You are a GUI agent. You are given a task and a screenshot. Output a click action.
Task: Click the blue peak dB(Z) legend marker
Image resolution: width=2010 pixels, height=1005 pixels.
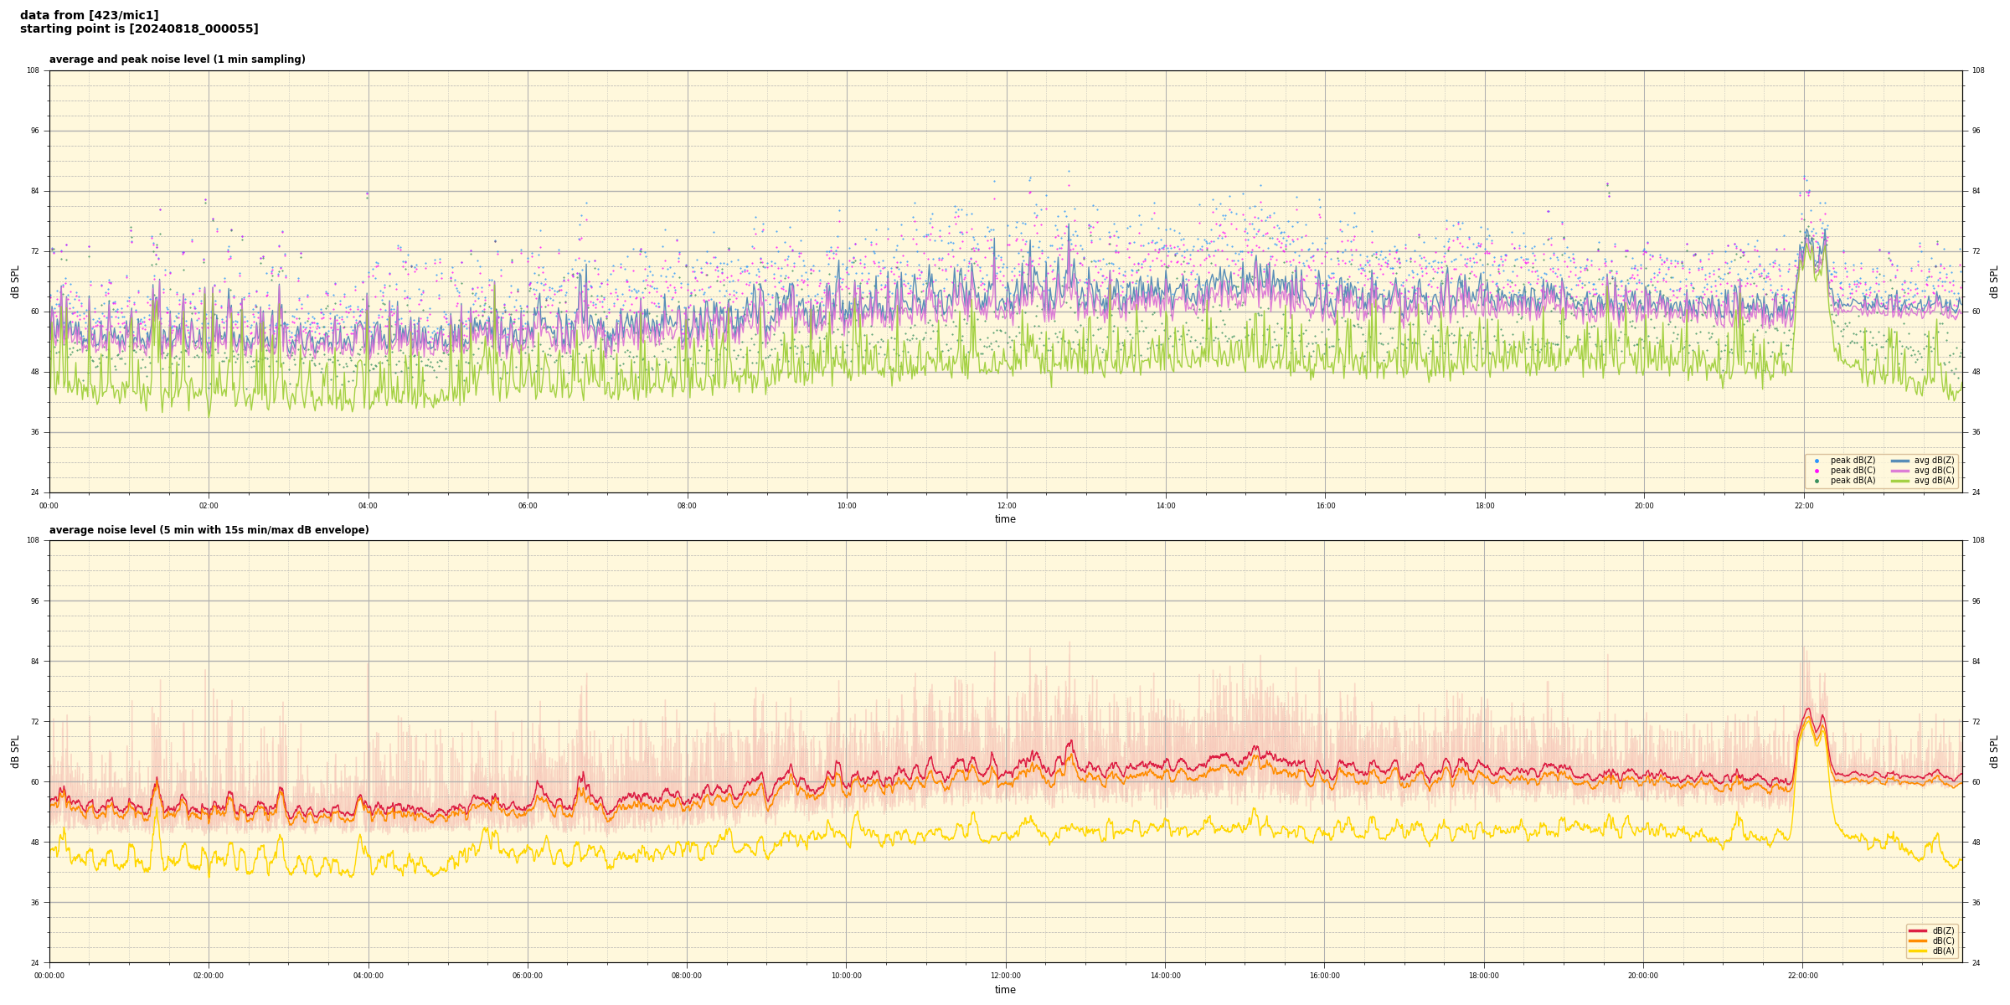pos(1817,461)
